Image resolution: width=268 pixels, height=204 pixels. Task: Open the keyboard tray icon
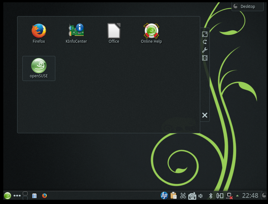192,196
